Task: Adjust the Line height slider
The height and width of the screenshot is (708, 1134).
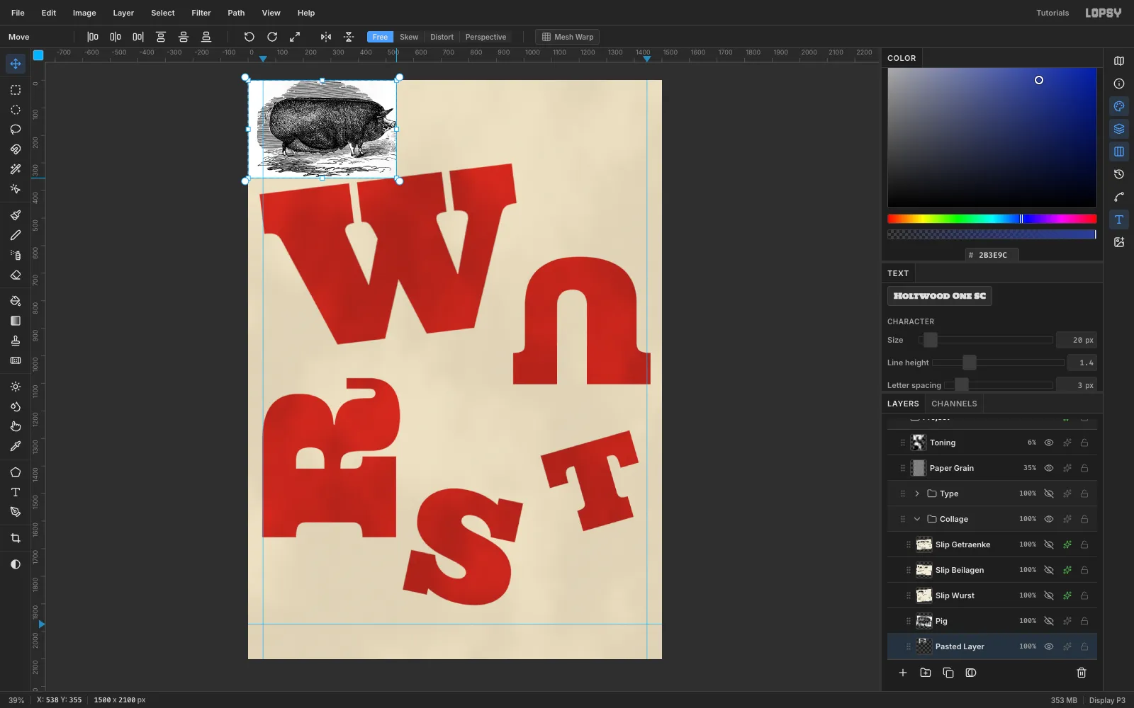Action: point(999,362)
